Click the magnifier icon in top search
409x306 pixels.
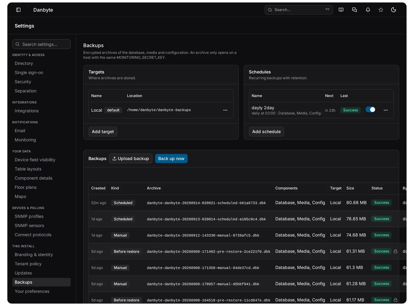(x=270, y=10)
